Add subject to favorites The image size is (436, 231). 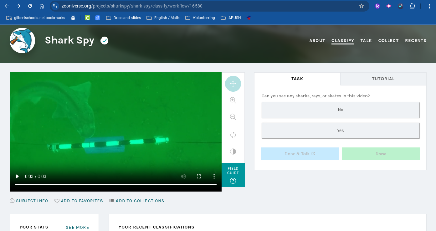pyautogui.click(x=79, y=201)
